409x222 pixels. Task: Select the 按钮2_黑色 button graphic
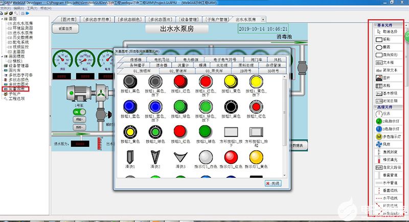coord(231,107)
